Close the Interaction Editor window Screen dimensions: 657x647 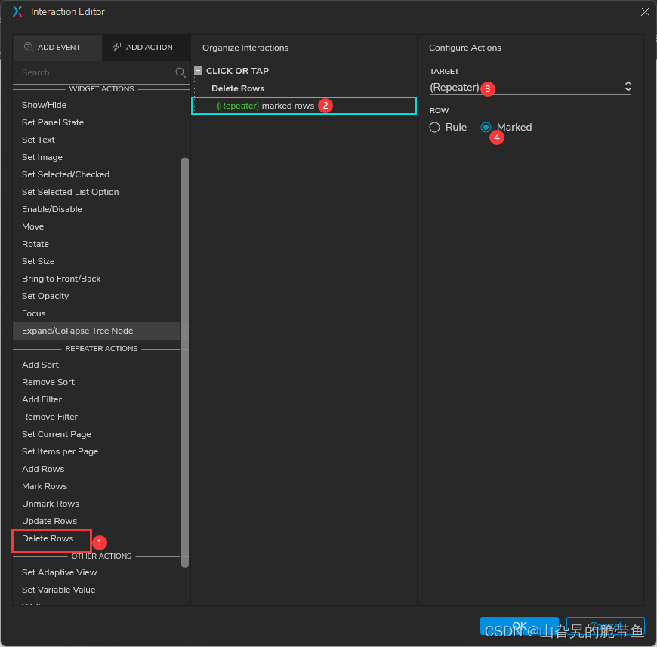[644, 11]
